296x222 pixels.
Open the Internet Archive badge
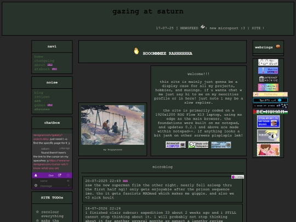[x=268, y=79]
